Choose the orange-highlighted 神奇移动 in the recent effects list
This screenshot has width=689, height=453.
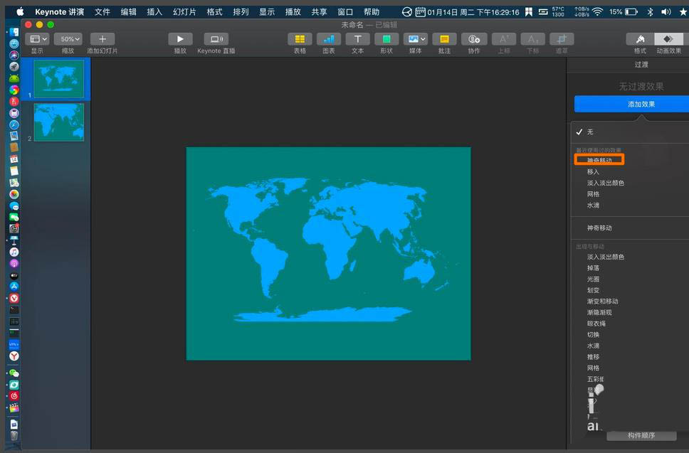(x=599, y=160)
